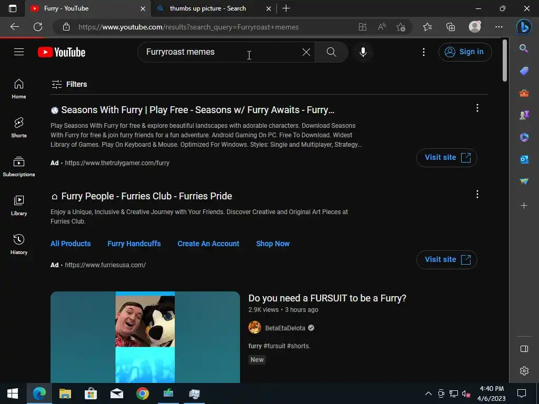Open YouTube settings three-dot menu
The width and height of the screenshot is (539, 404).
pos(424,52)
